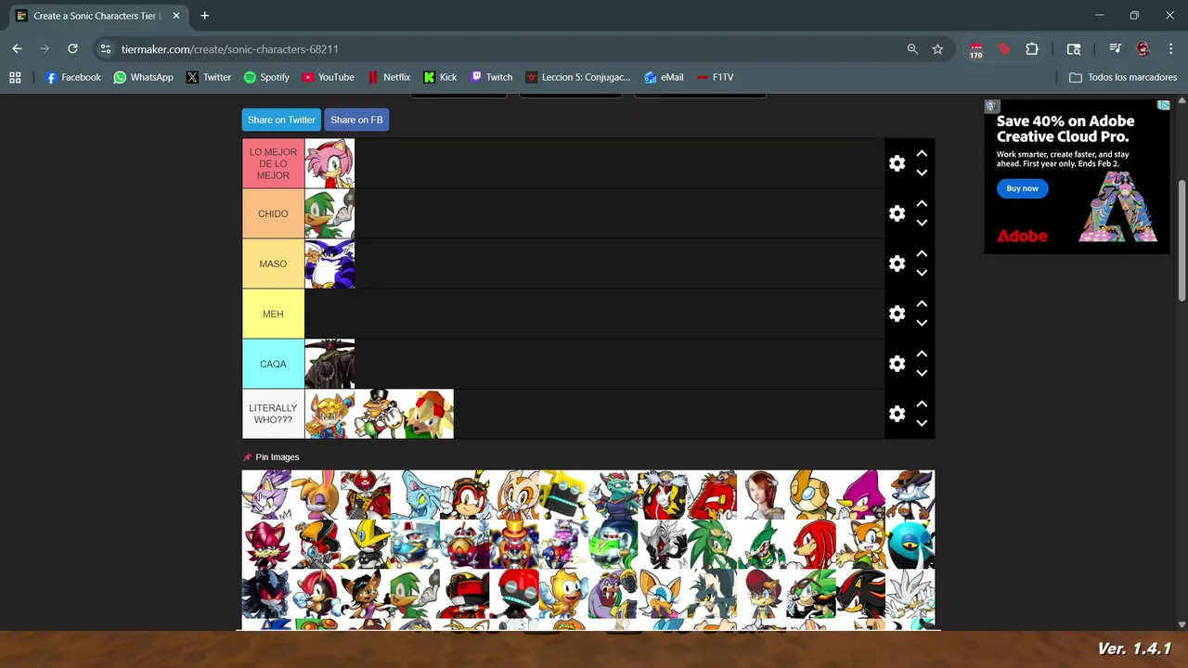Move CAQA tier down with arrow
Viewport: 1188px width, 668px height.
[x=922, y=373]
